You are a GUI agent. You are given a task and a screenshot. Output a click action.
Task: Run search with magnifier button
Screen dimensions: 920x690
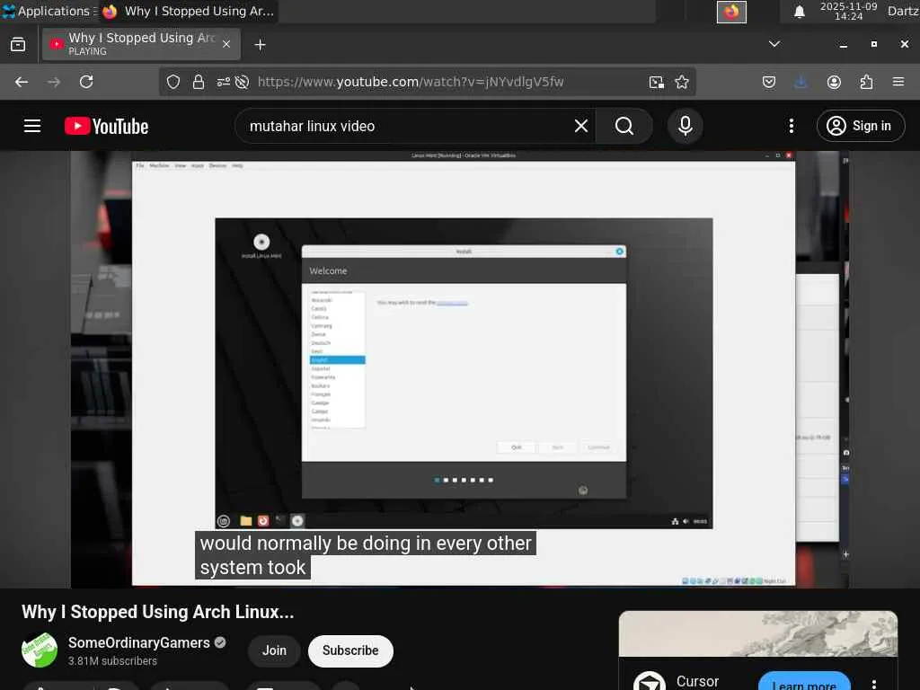(624, 126)
